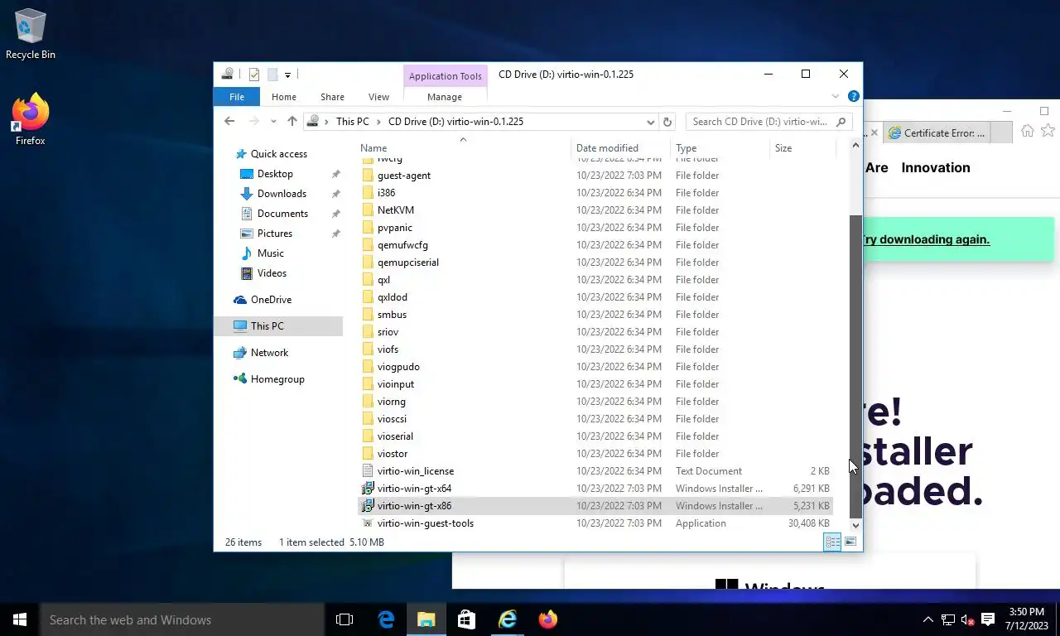Select the virtio-win-gt-x64 installer icon
1060x636 pixels.
368,489
